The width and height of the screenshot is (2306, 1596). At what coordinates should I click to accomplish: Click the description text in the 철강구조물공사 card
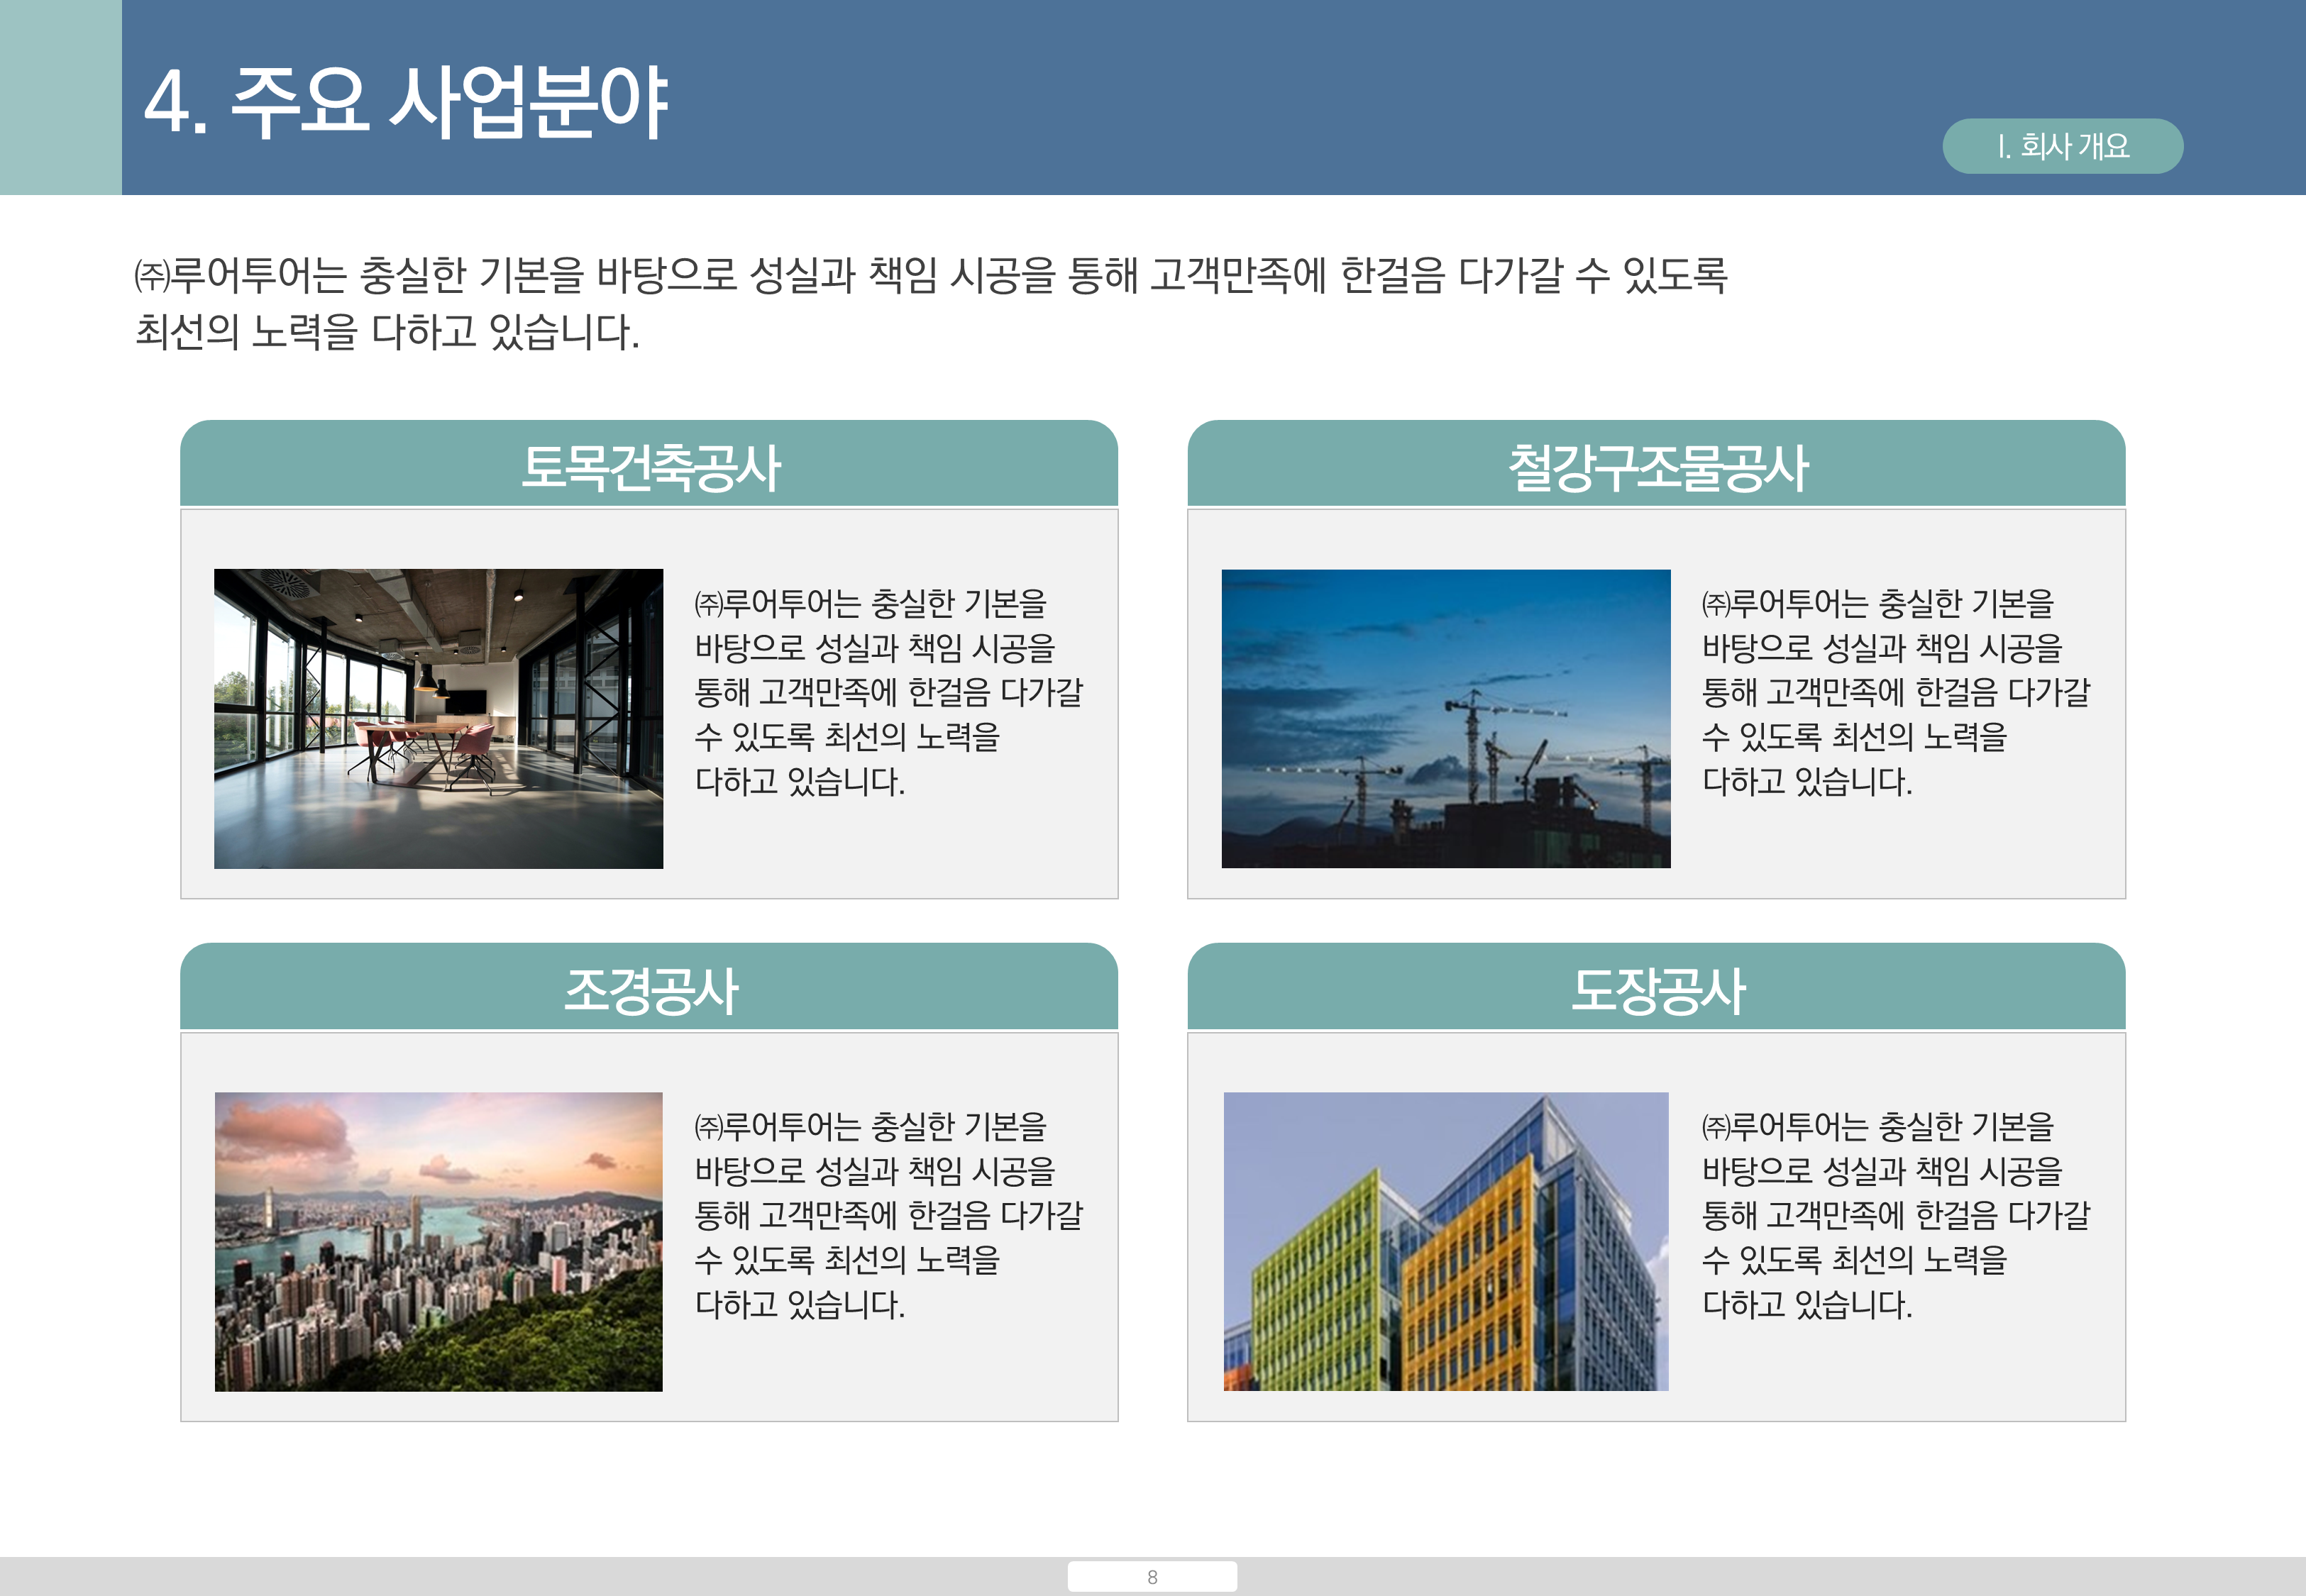point(1896,692)
